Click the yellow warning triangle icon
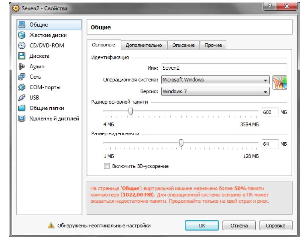Screen dimensions: 307x237 click(x=51, y=226)
